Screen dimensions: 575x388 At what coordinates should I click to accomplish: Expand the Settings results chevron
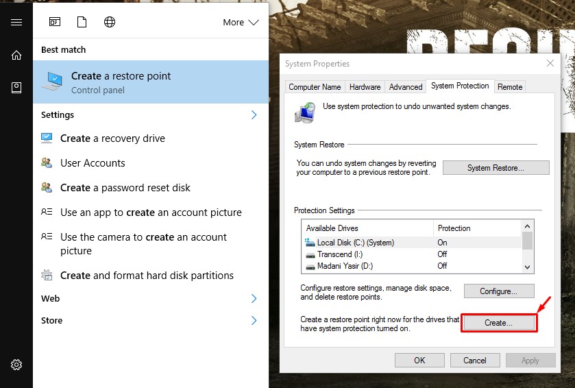point(254,114)
